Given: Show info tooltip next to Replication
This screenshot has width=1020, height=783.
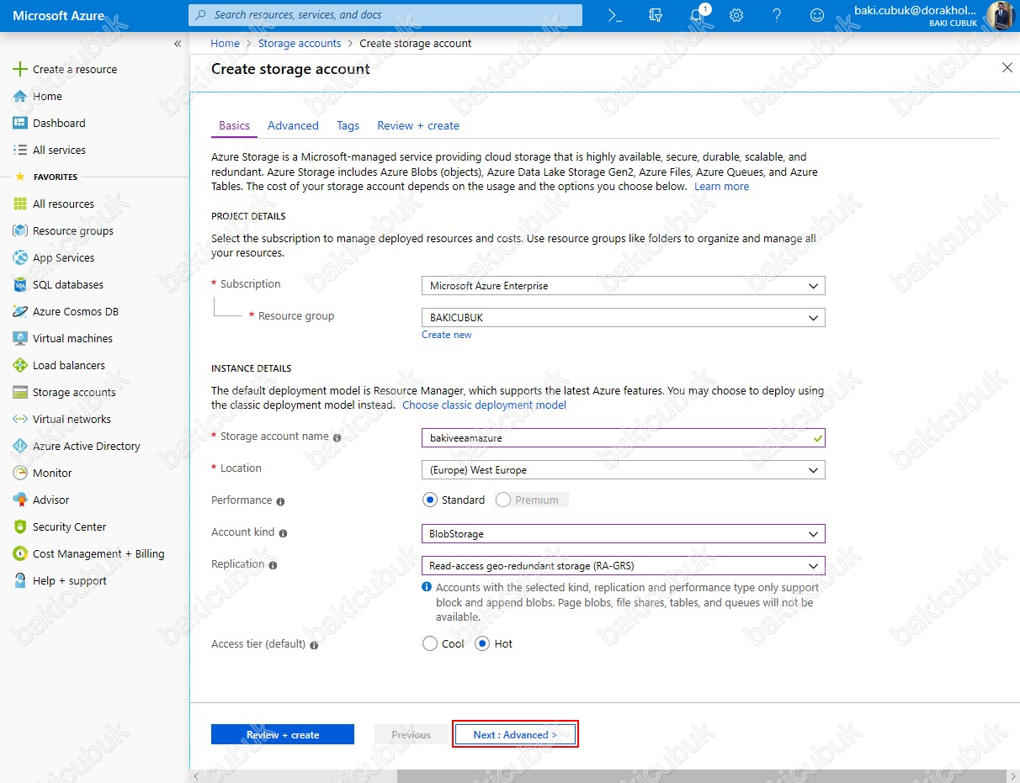Looking at the screenshot, I should point(273,565).
